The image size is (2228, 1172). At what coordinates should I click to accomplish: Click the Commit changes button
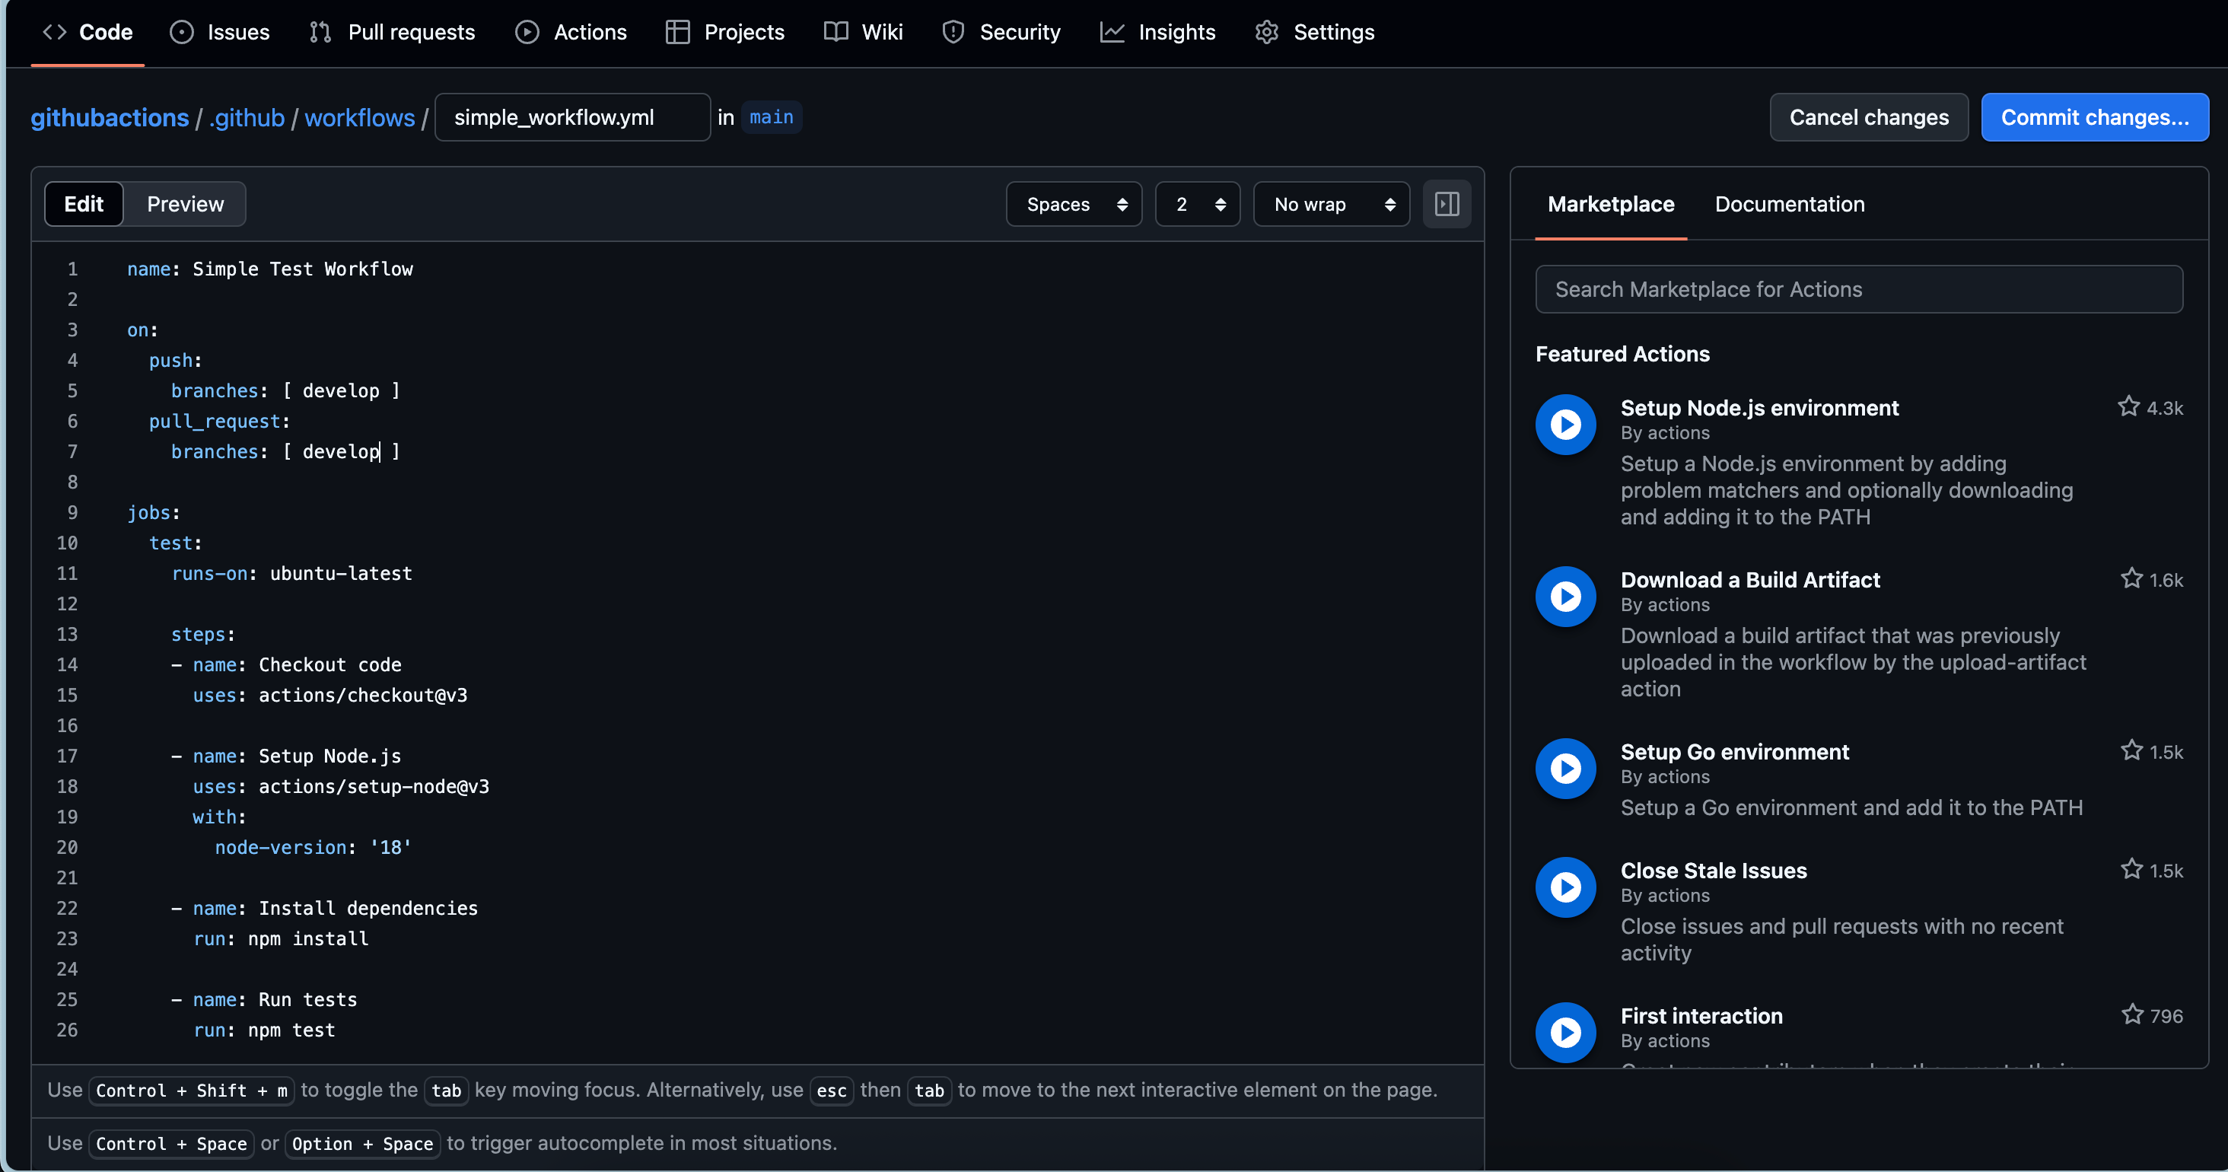[x=2094, y=118]
